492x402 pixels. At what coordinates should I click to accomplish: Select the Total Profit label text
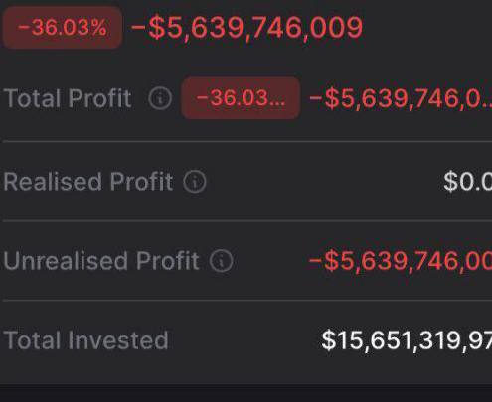[68, 98]
